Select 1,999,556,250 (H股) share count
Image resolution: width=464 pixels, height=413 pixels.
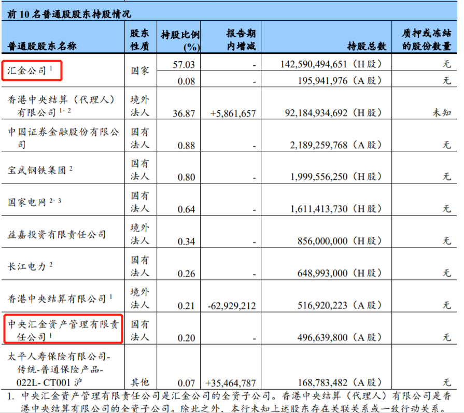(x=336, y=177)
